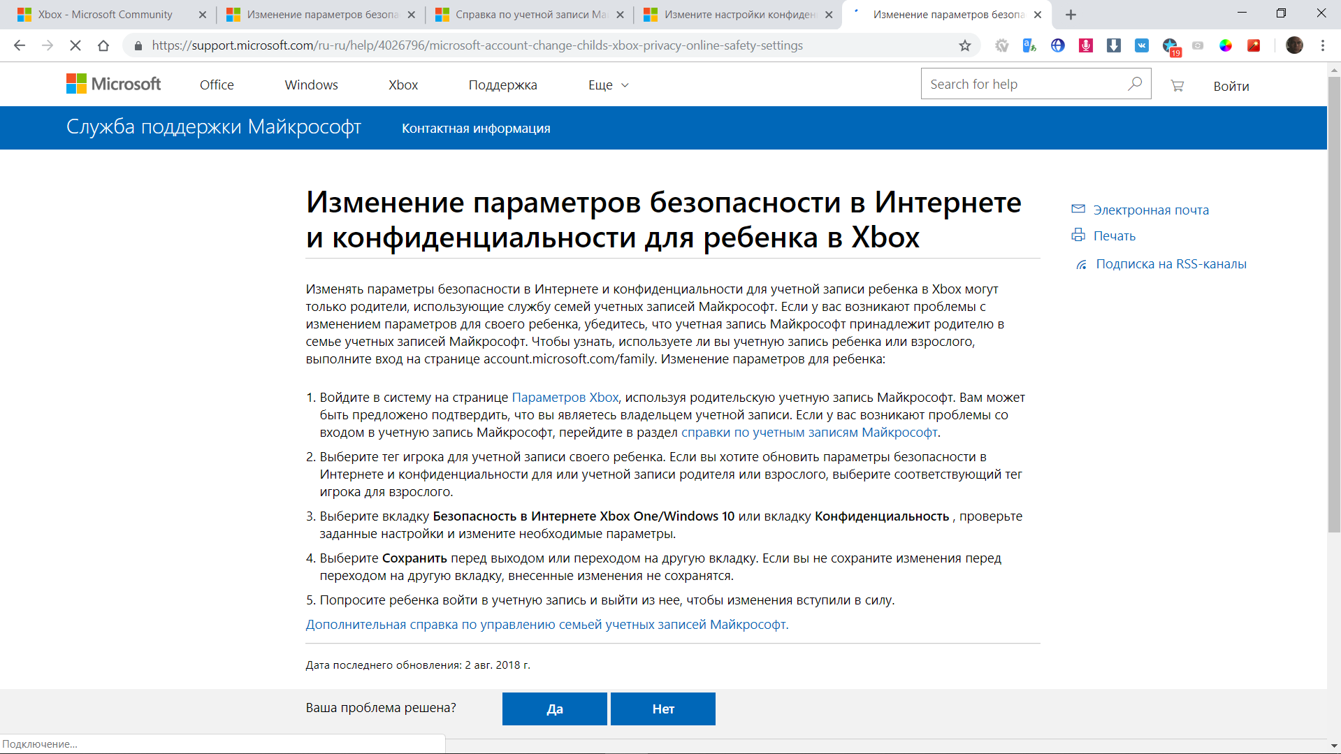Open a new tab with plus button
Image resolution: width=1341 pixels, height=754 pixels.
pyautogui.click(x=1071, y=15)
